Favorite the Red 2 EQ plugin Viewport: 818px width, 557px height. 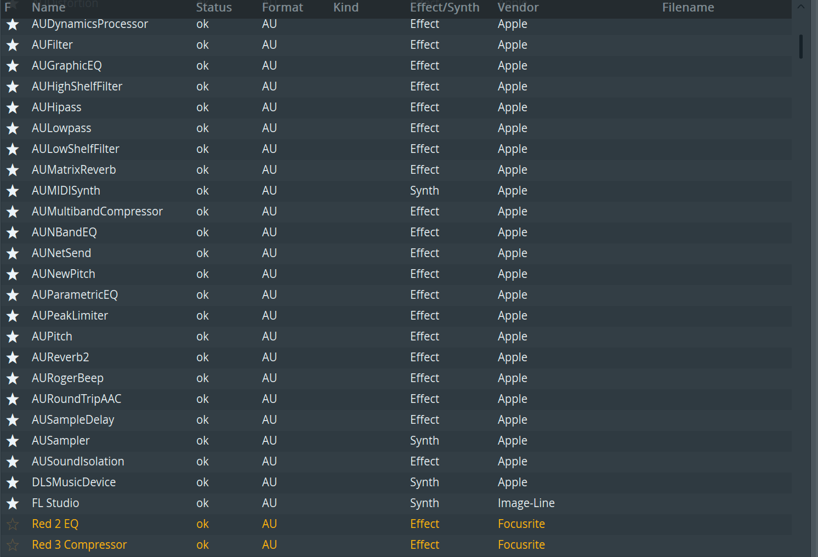(x=13, y=525)
